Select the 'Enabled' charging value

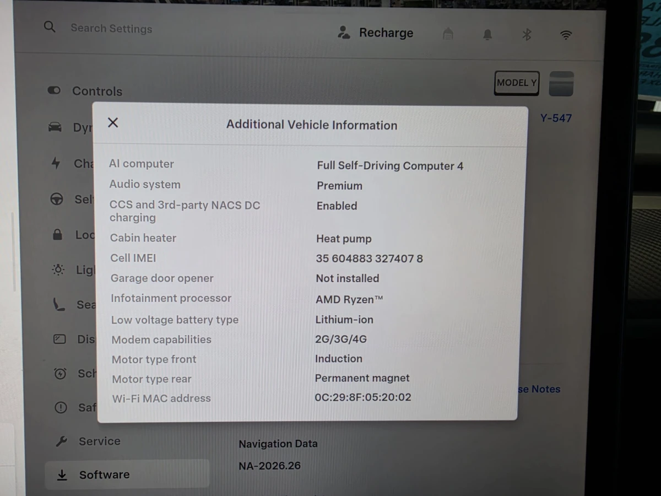[x=337, y=206]
